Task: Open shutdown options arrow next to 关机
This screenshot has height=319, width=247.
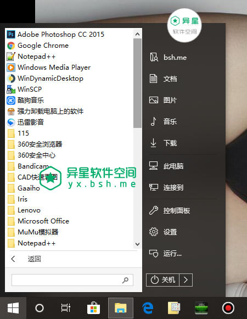Action: pyautogui.click(x=186, y=280)
